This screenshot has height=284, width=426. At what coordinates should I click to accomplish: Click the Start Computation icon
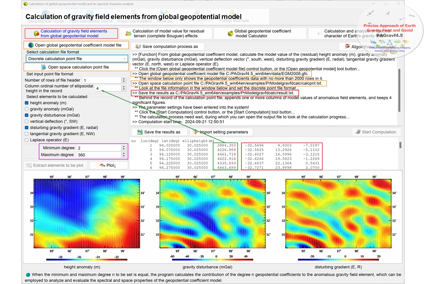(358, 132)
